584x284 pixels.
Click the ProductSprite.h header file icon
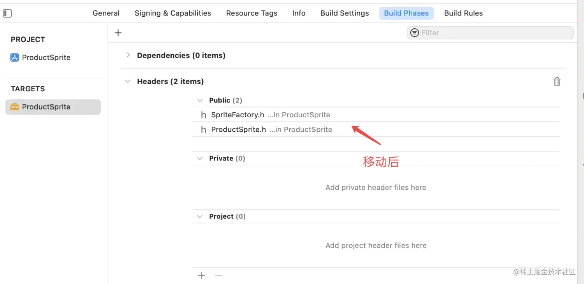[x=203, y=130]
